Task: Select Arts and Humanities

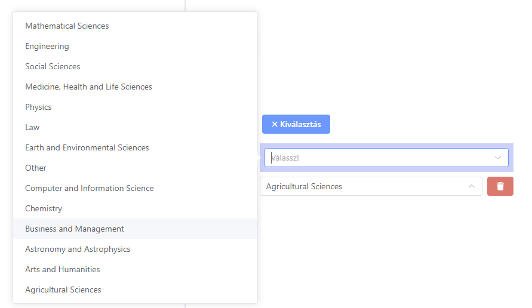Action: [x=135, y=269]
